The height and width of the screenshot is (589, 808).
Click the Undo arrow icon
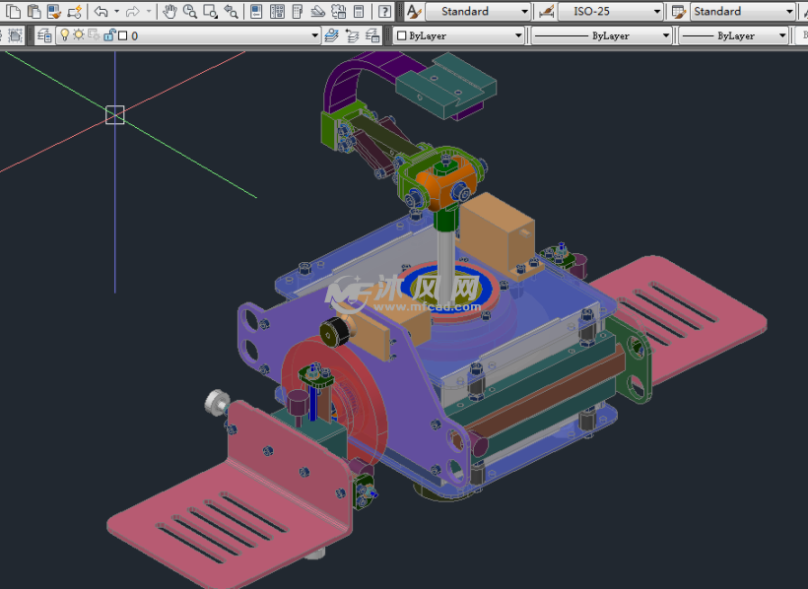101,12
